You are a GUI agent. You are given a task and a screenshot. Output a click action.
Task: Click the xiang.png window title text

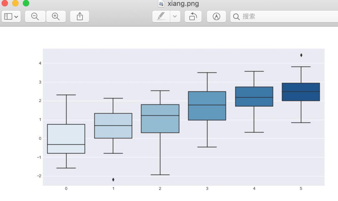(183, 4)
